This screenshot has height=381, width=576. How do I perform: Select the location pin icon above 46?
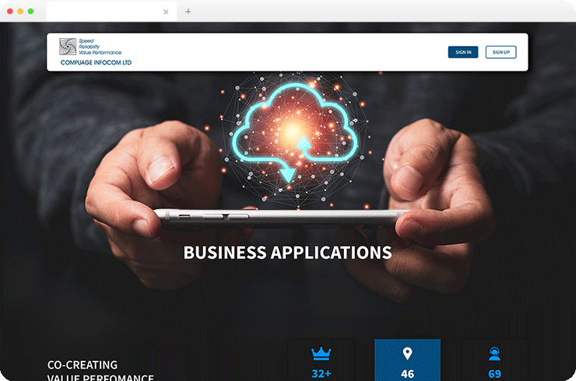(x=407, y=354)
